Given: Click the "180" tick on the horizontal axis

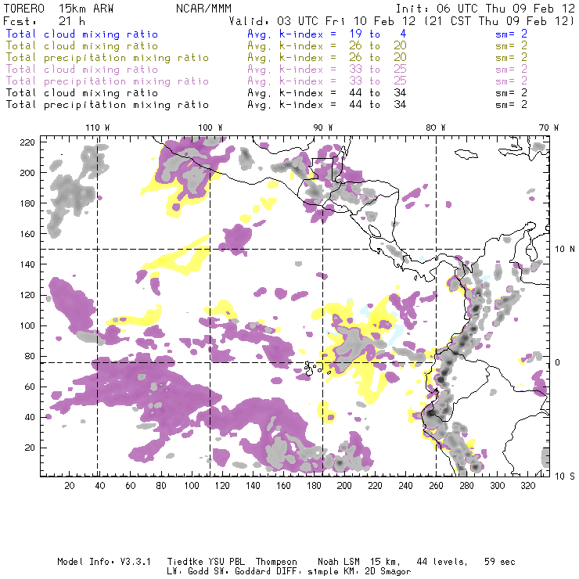Looking at the screenshot, I should pos(314,486).
